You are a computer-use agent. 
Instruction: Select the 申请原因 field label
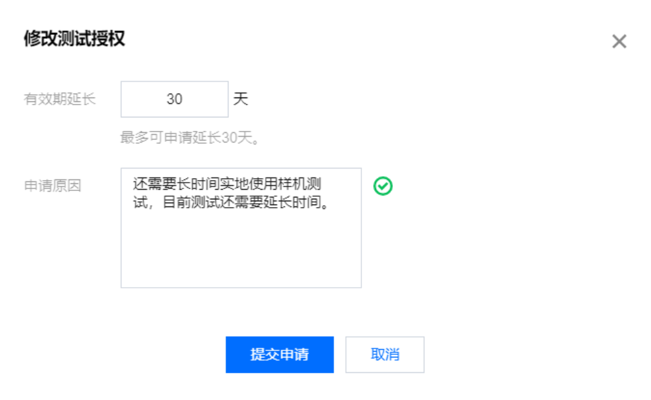(53, 186)
